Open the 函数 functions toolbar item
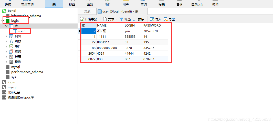 (90, 4)
